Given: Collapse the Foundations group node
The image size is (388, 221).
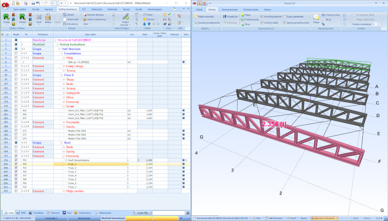Looking at the screenshot, I should coord(61,53).
